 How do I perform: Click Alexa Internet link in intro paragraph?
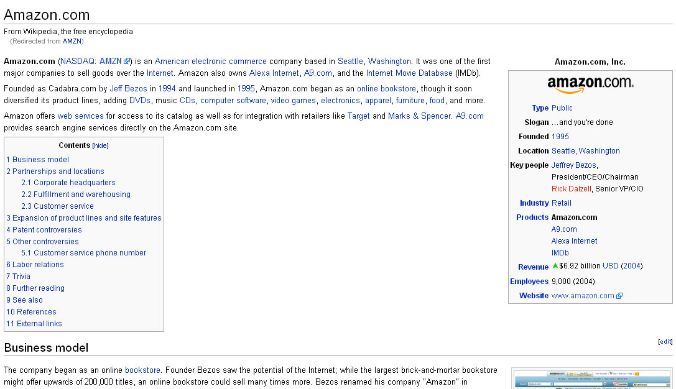tap(274, 73)
